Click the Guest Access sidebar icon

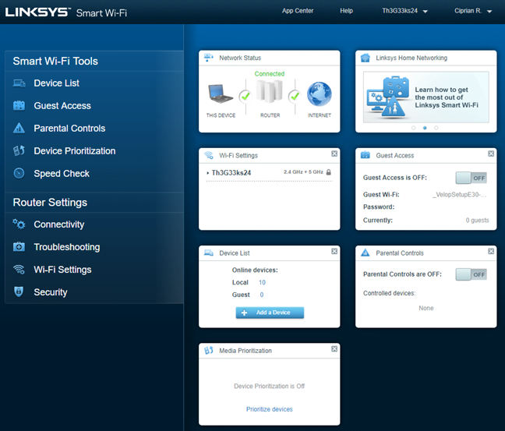pyautogui.click(x=19, y=105)
